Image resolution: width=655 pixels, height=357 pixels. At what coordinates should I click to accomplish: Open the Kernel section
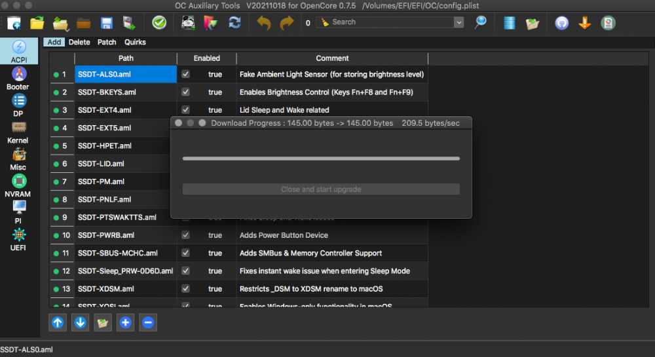[x=18, y=132]
